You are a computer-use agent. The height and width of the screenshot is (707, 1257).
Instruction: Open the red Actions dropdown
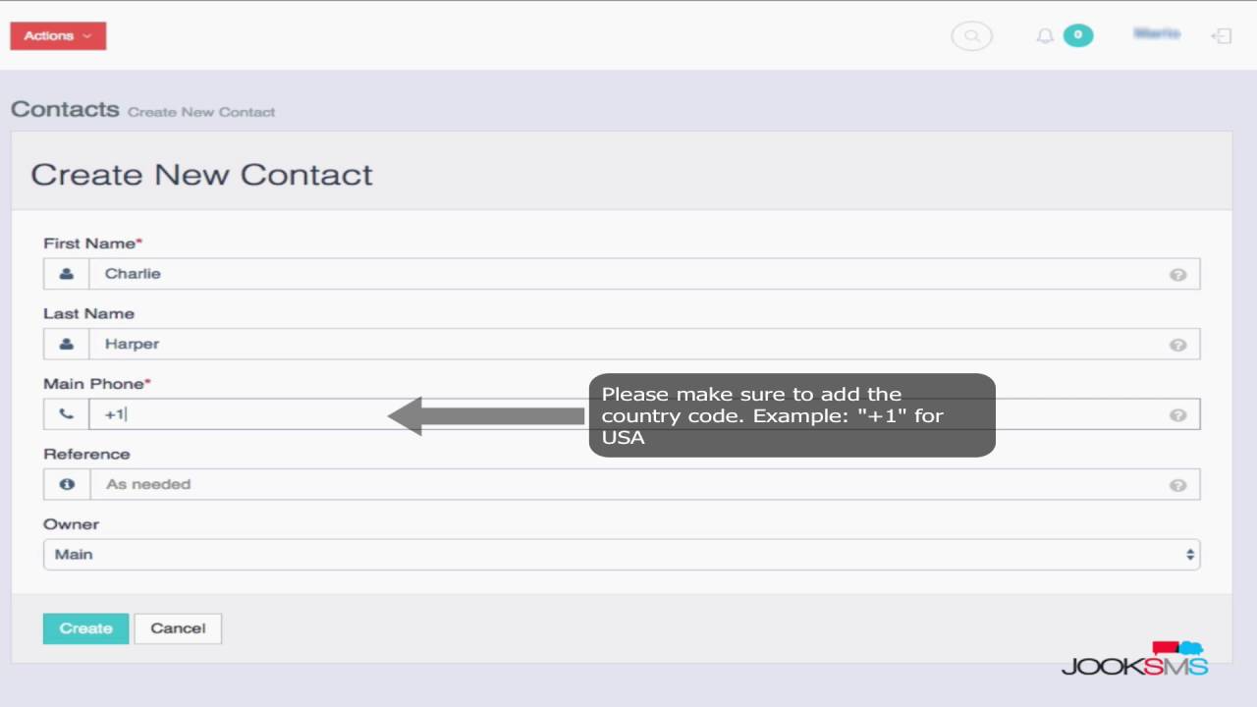pyautogui.click(x=58, y=35)
